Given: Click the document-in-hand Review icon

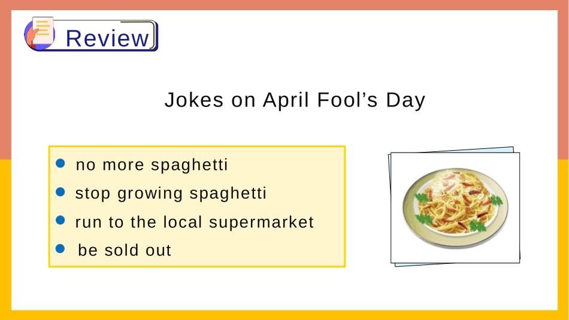Looking at the screenshot, I should coord(39,33).
